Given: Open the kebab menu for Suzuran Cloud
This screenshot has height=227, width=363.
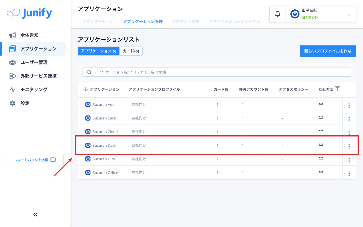Looking at the screenshot, I should coord(349,133).
